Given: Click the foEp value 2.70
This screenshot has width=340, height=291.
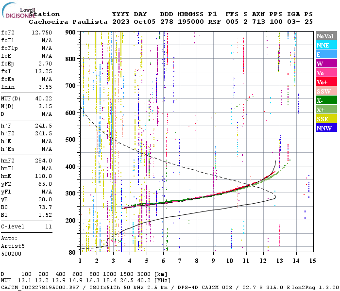Looking at the screenshot, I should click(x=45, y=64).
